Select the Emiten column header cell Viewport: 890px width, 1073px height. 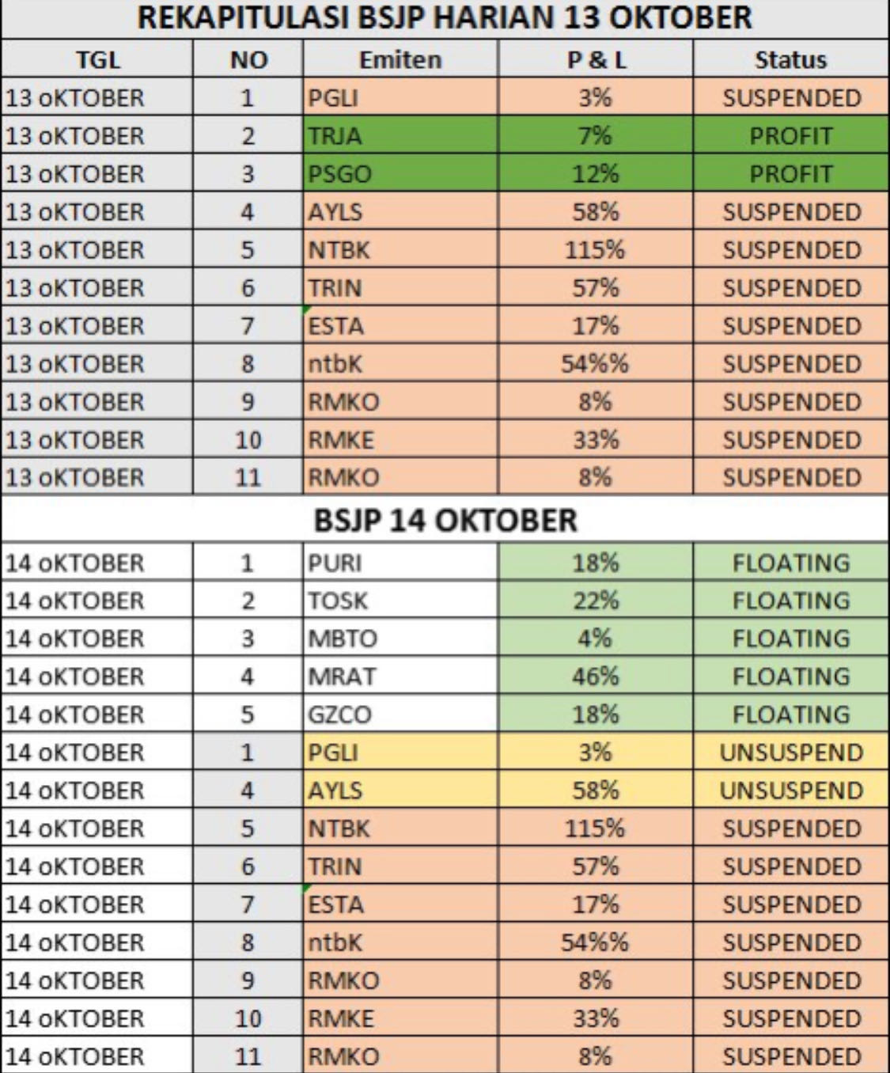400,59
